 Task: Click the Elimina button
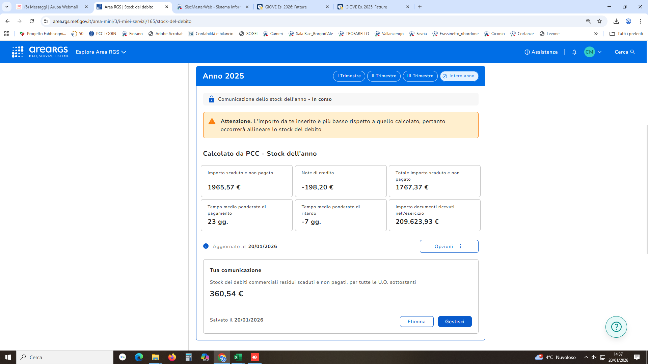click(416, 322)
